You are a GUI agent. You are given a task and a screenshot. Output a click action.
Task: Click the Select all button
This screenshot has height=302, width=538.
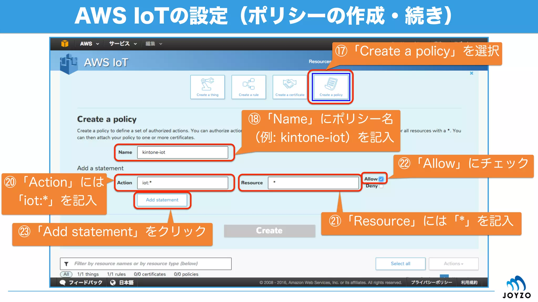pos(400,264)
